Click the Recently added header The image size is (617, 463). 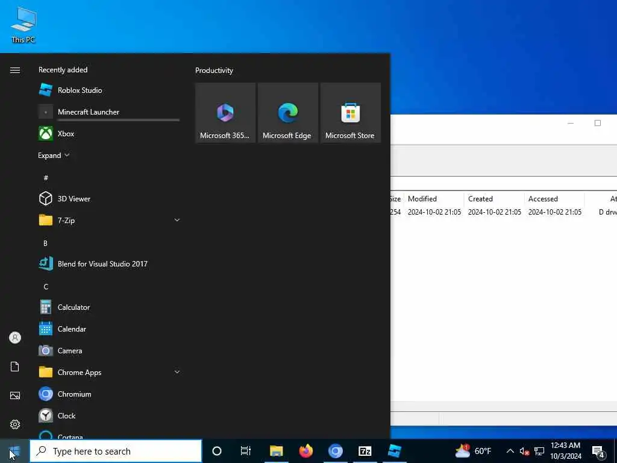63,70
